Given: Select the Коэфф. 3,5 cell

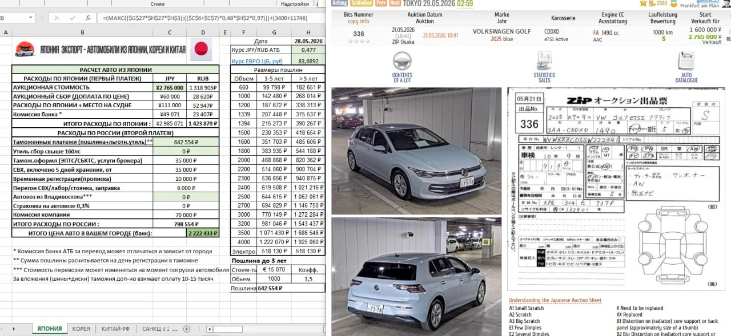Looking at the screenshot, I should tap(308, 279).
